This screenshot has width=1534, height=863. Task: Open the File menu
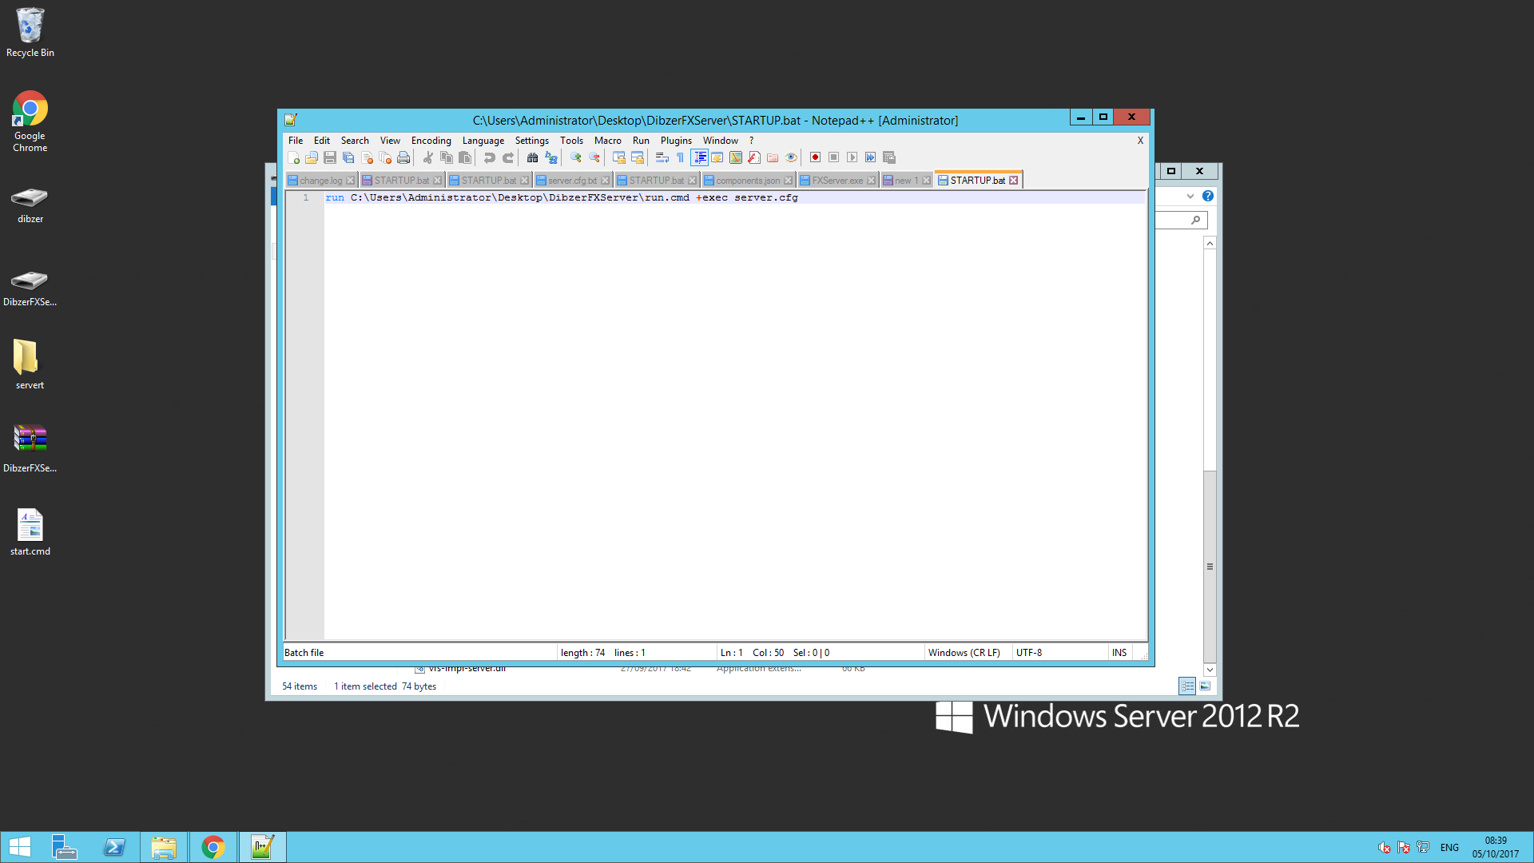click(296, 141)
